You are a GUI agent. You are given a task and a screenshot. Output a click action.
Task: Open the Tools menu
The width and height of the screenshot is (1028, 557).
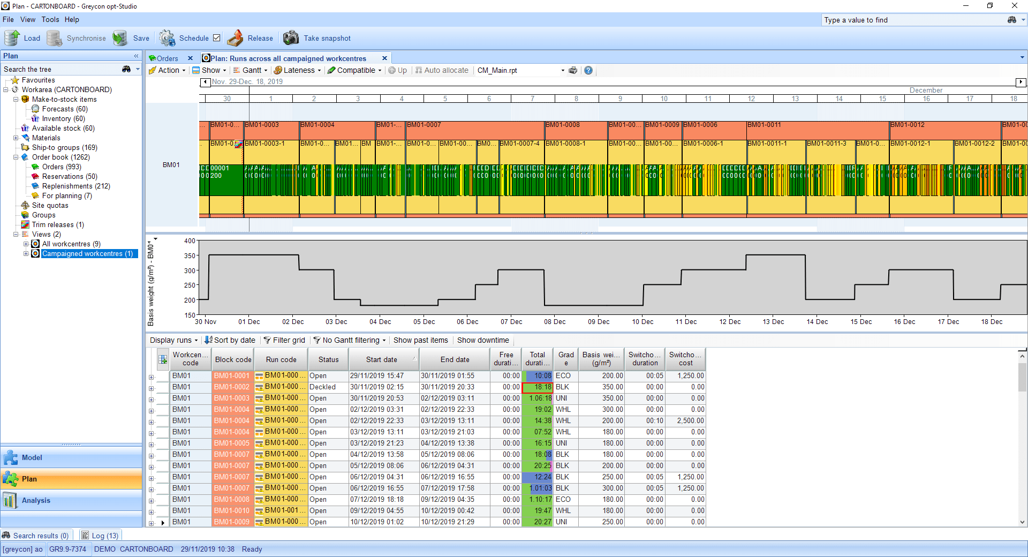coord(50,19)
